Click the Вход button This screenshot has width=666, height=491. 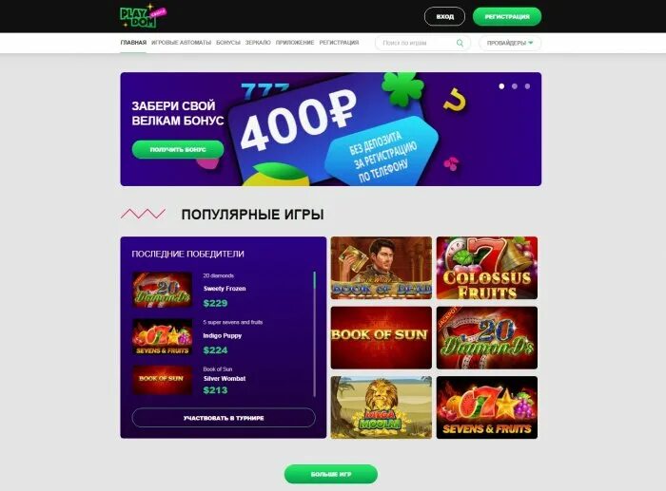coord(444,16)
